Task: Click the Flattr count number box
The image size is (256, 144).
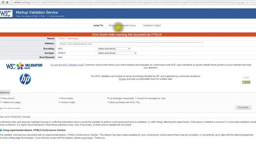Action: click(x=246, y=78)
